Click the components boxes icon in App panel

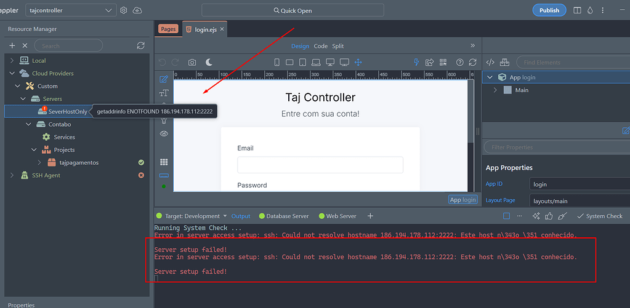click(504, 62)
